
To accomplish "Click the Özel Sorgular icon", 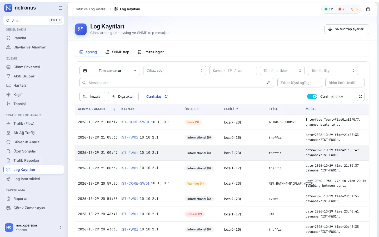I will tap(8, 151).
